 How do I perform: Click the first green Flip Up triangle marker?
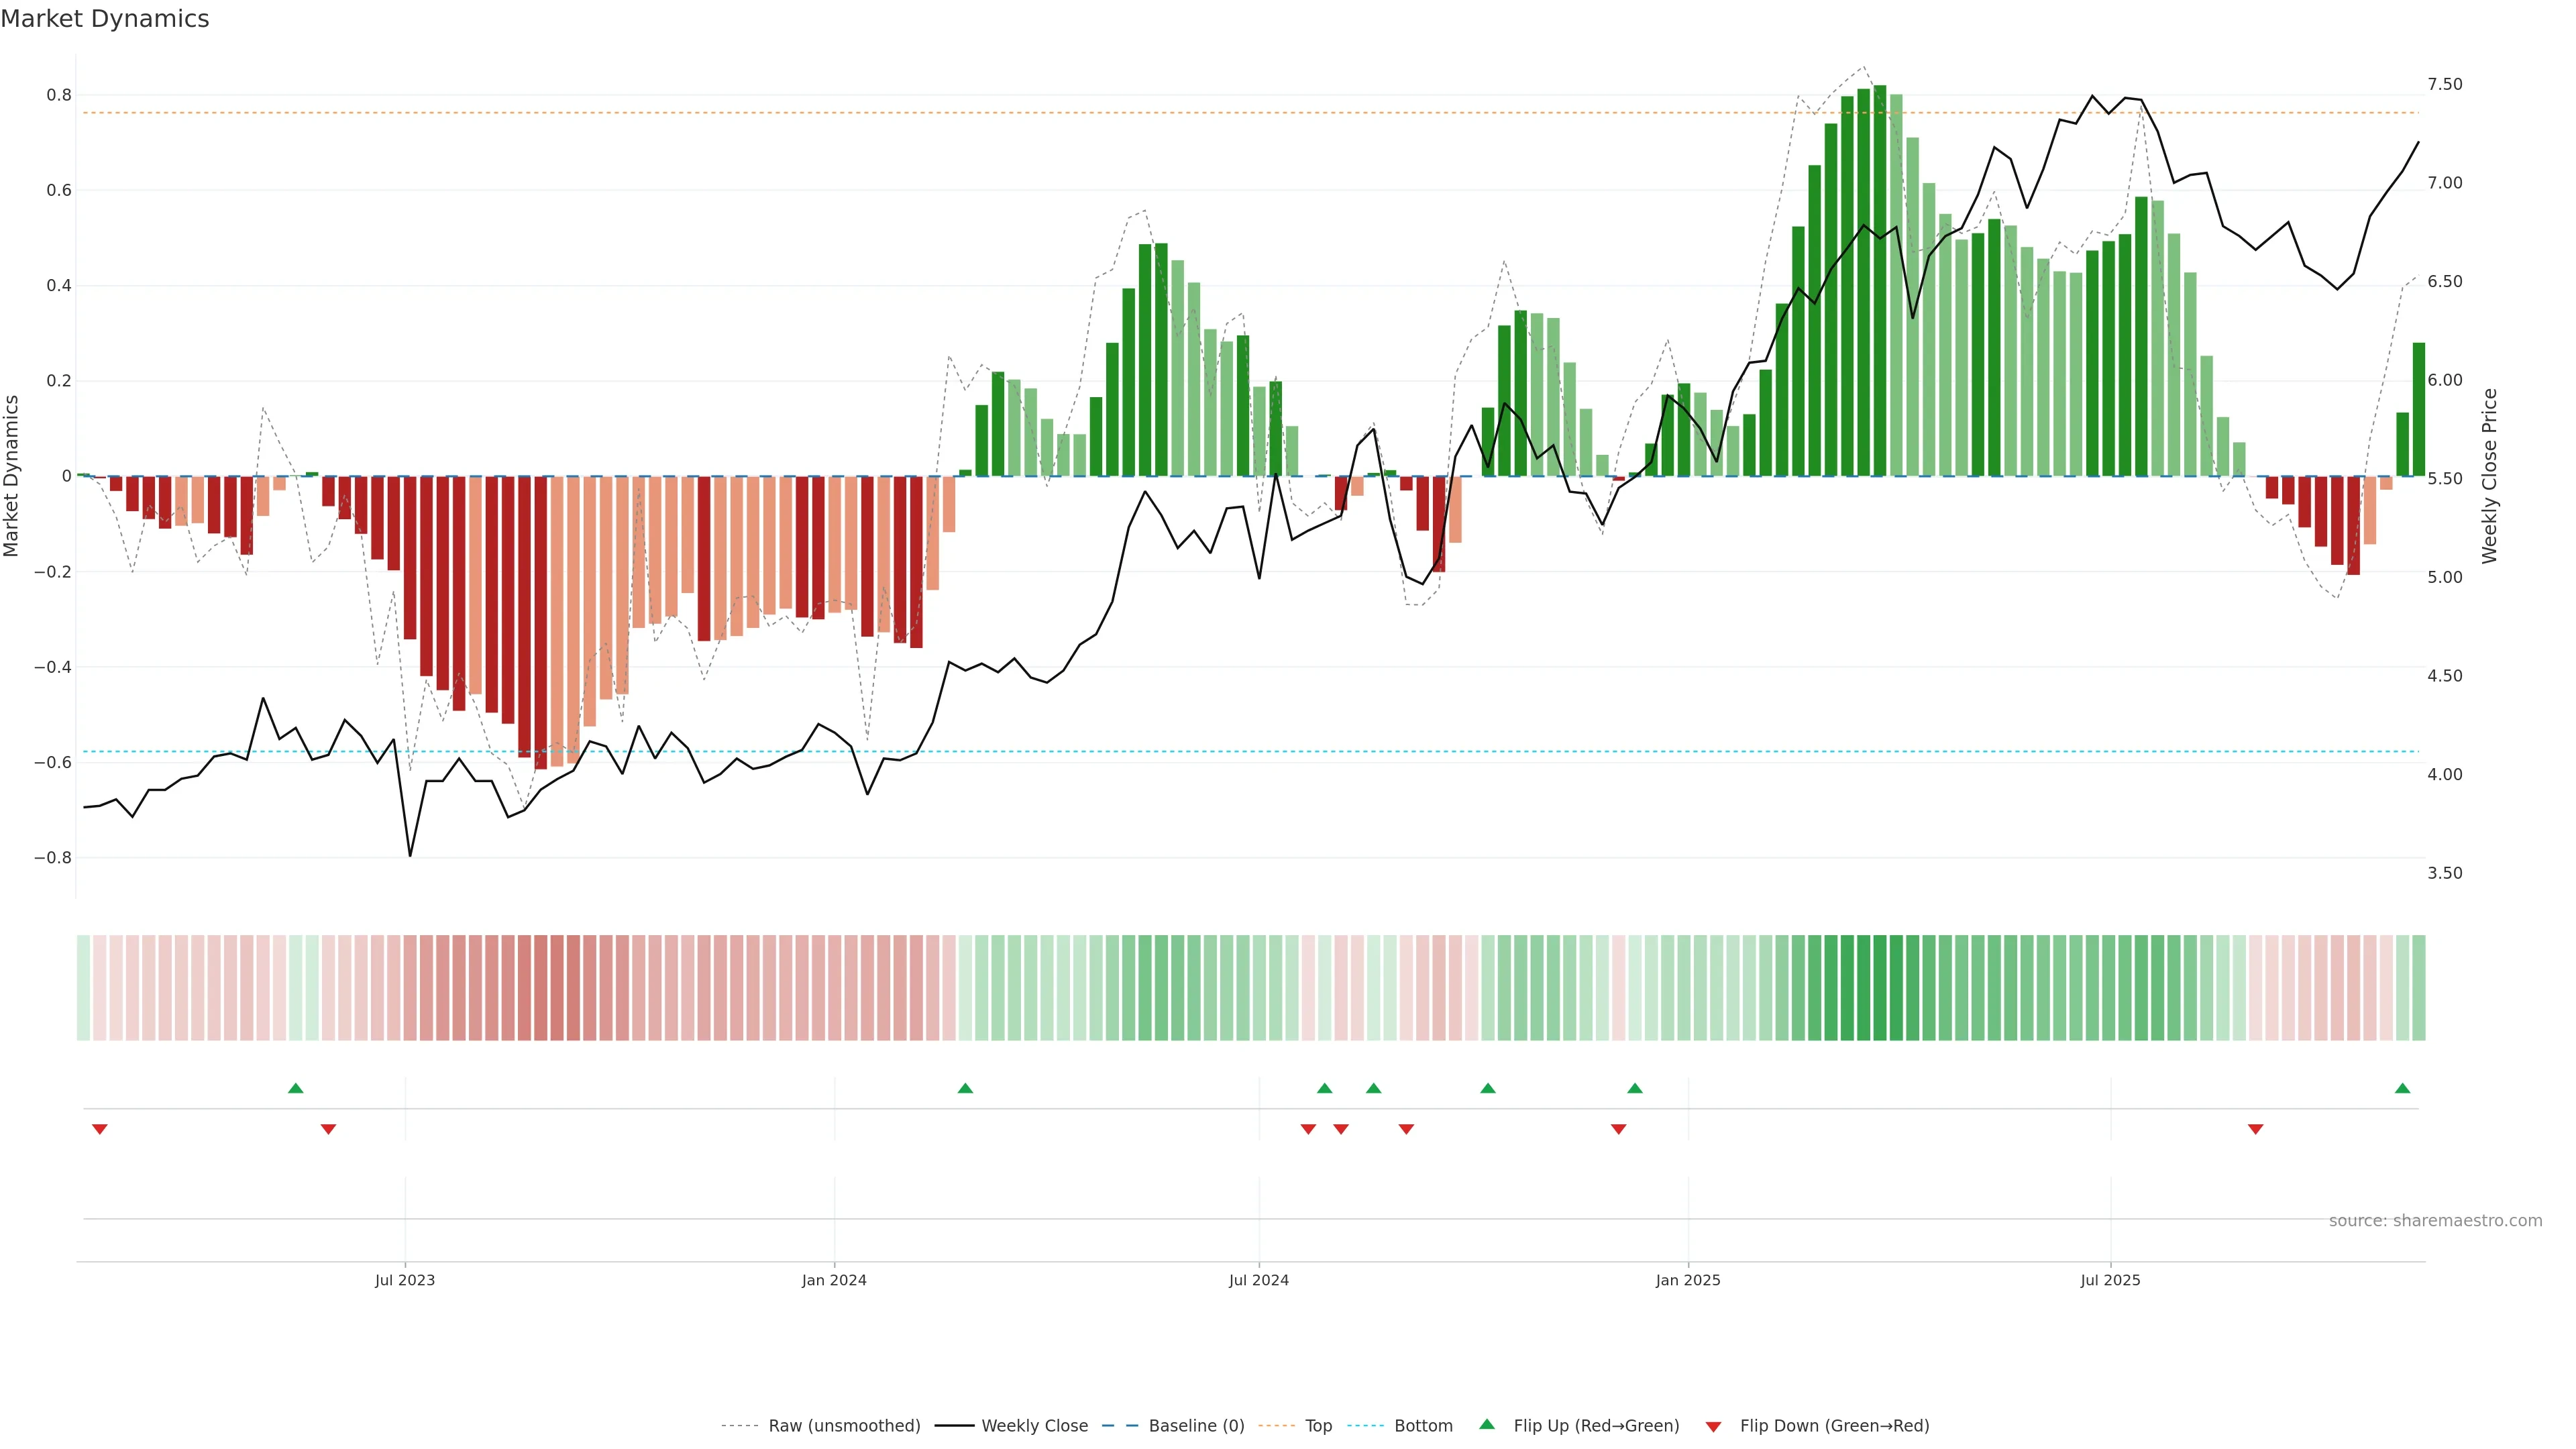point(295,1088)
